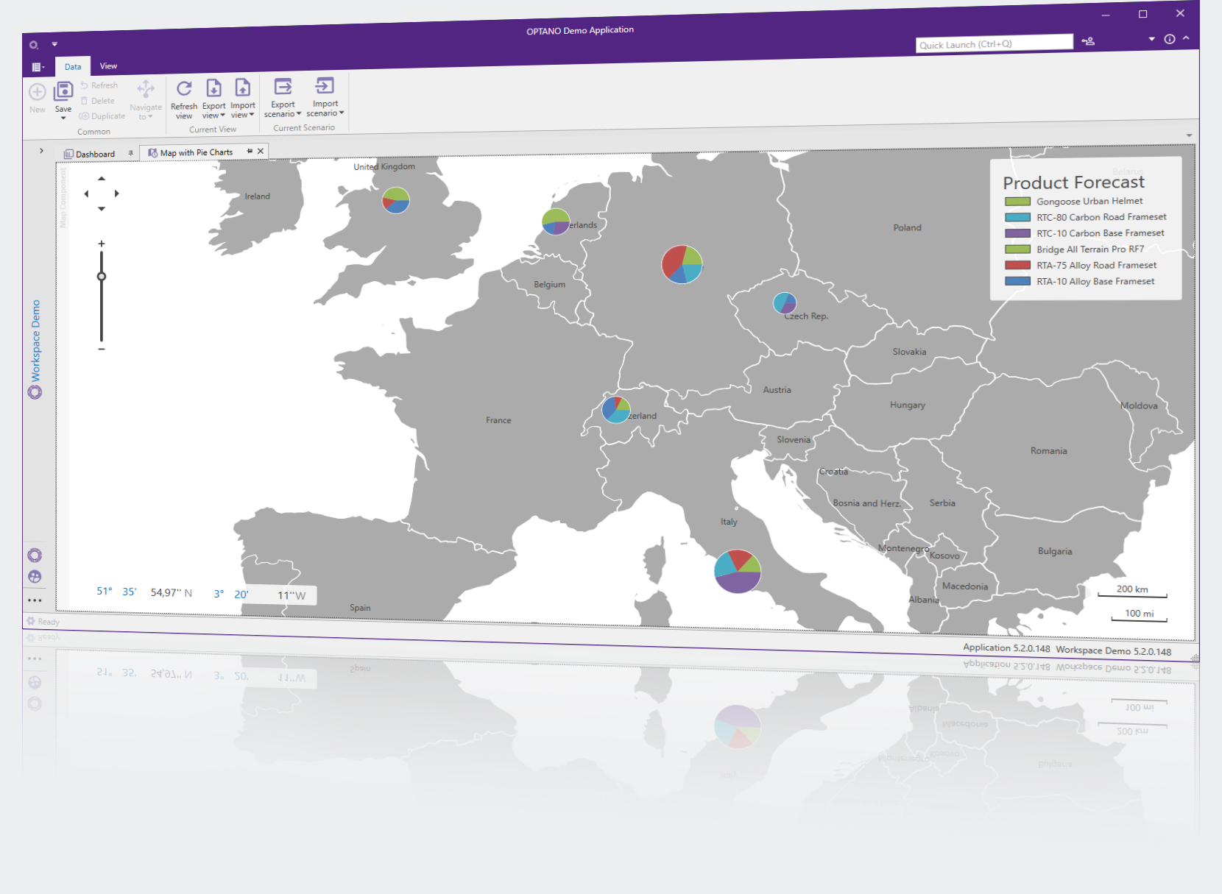1222x894 pixels.
Task: Click the Workspace Demo circle icon in the sidebar
Action: point(35,392)
